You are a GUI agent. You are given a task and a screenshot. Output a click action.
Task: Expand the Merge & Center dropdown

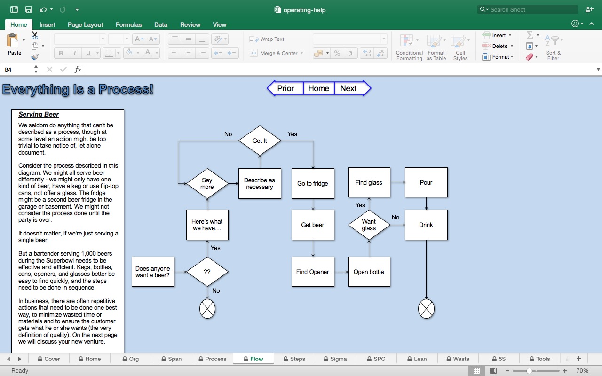point(301,53)
